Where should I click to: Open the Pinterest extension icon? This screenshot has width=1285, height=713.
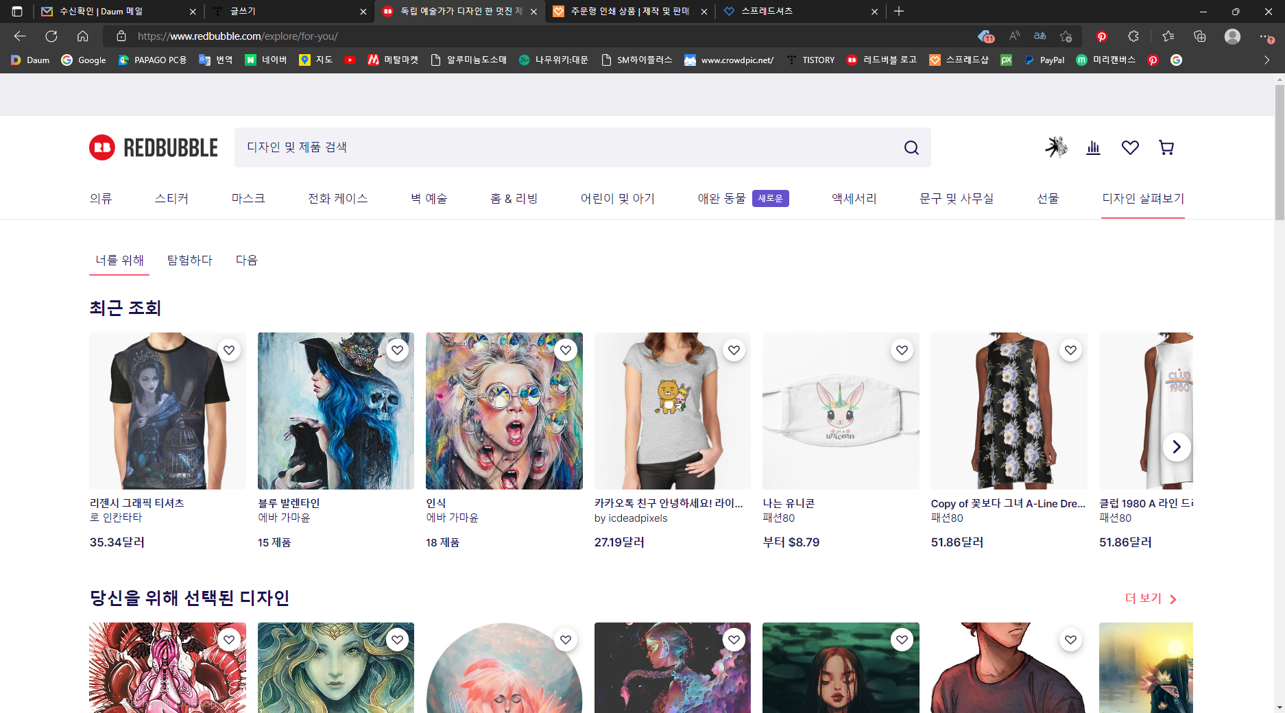click(1102, 36)
